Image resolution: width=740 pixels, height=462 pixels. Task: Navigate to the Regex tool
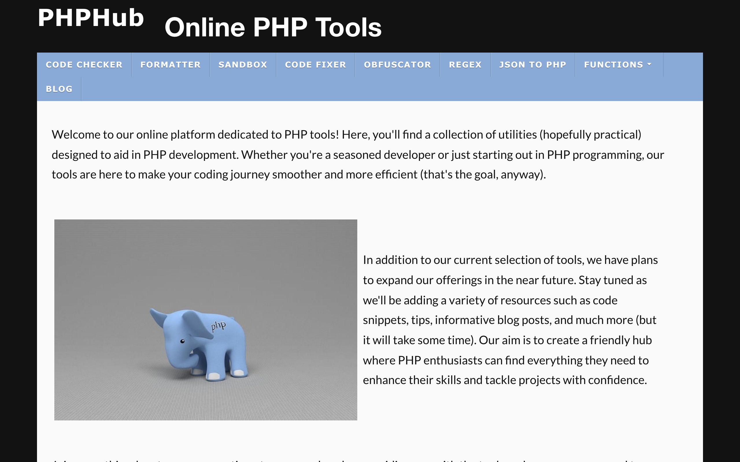(x=465, y=65)
